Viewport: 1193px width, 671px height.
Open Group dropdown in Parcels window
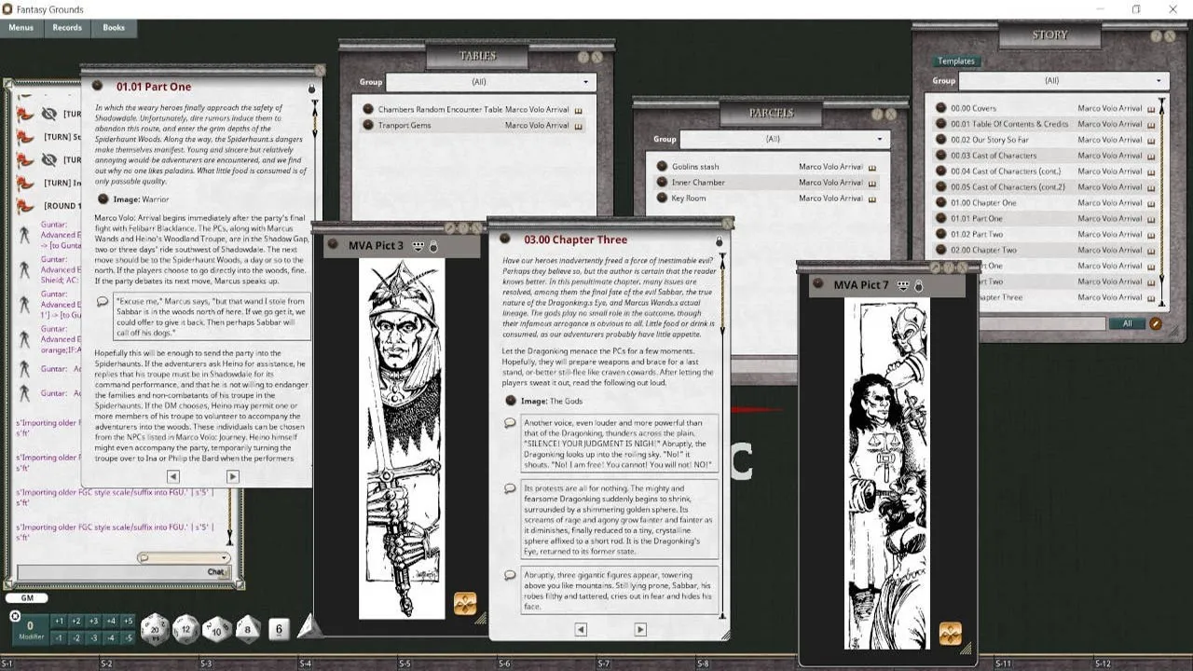click(784, 139)
